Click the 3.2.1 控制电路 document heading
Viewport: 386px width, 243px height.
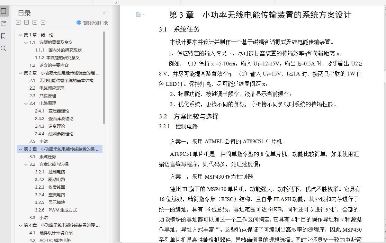click(178, 127)
